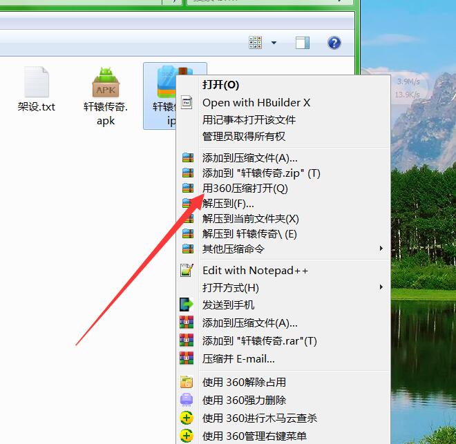Choose 添加到 "轩辕传奇.zip" (T)
456x444 pixels.
260,173
